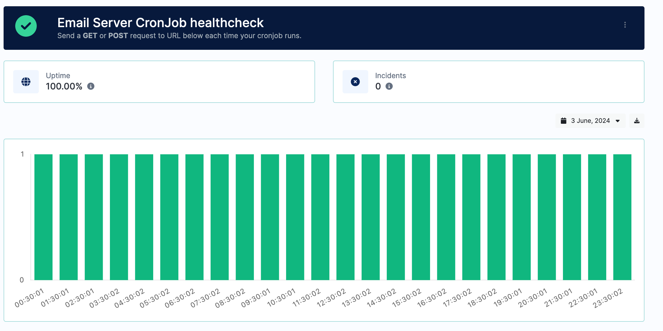Click the Uptime 100.00% value

point(64,86)
